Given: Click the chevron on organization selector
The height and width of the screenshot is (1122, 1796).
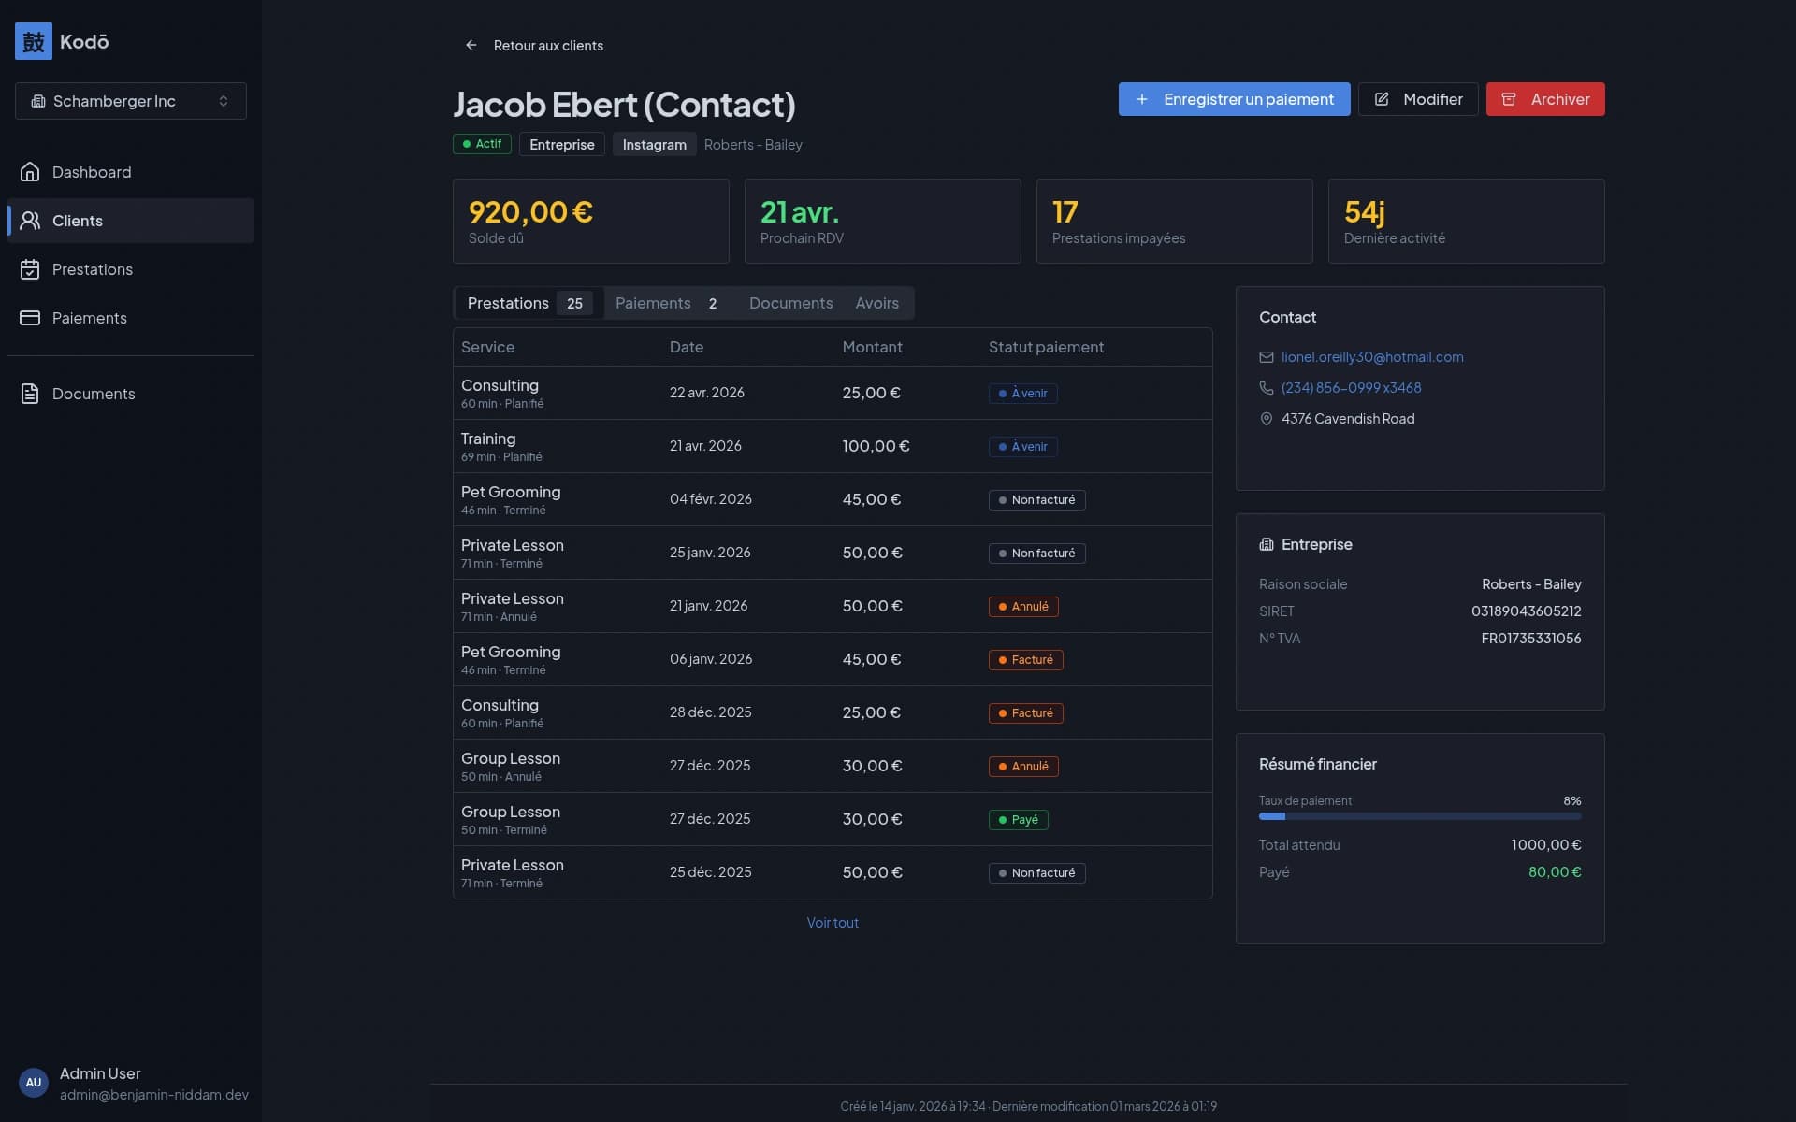Looking at the screenshot, I should point(224,101).
